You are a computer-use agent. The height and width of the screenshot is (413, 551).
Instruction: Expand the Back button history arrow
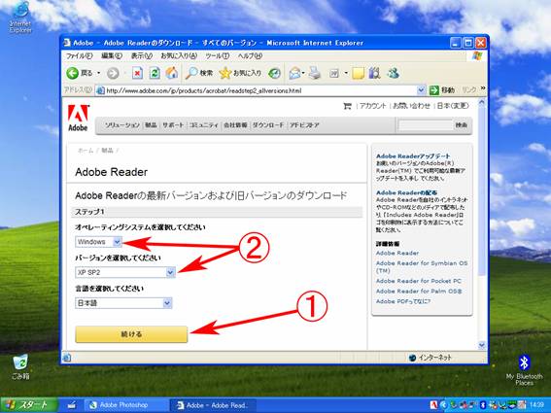pyautogui.click(x=99, y=73)
